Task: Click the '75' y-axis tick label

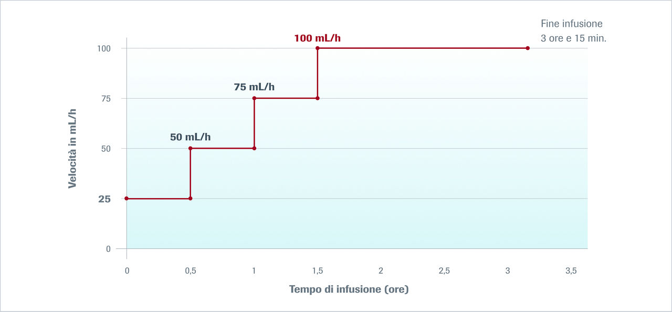Action: (106, 98)
